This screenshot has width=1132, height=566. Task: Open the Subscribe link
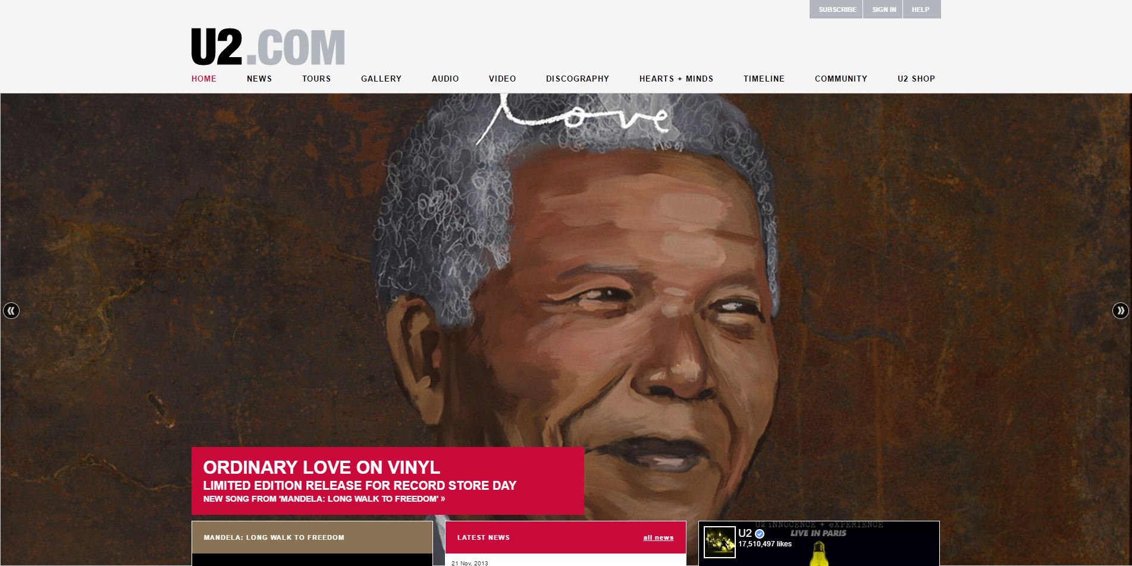(836, 10)
